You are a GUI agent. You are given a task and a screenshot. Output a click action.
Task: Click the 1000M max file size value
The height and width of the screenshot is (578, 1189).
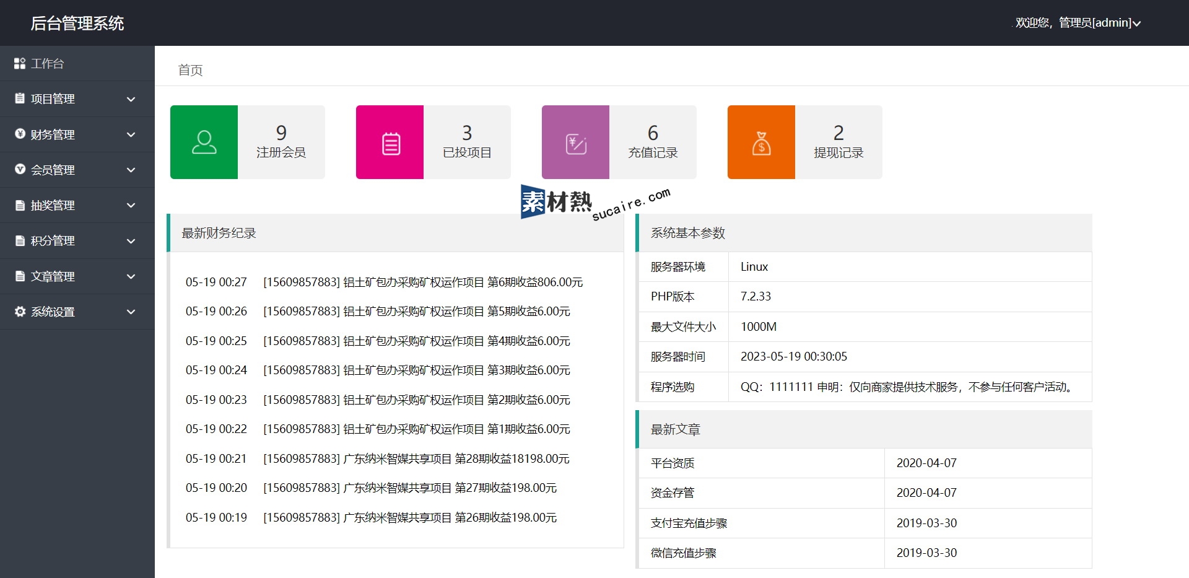point(759,326)
